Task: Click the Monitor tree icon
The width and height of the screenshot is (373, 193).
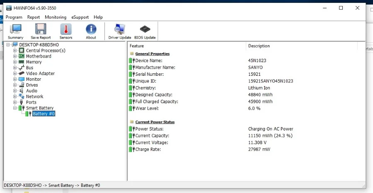Action: (22, 79)
